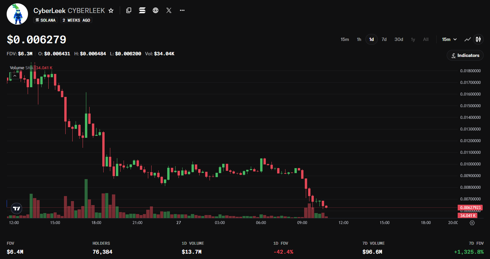Open the 15m candle interval dropdown
This screenshot has width=490, height=259.
click(449, 39)
